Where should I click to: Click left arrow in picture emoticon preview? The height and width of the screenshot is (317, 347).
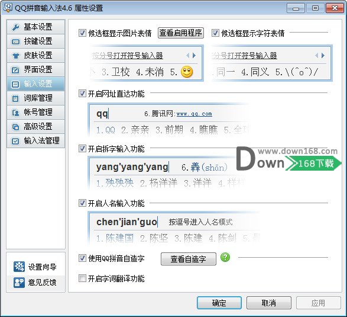click(x=187, y=55)
